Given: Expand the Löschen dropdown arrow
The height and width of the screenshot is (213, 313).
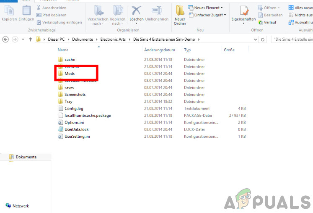Looking at the screenshot, I should tap(137, 24).
